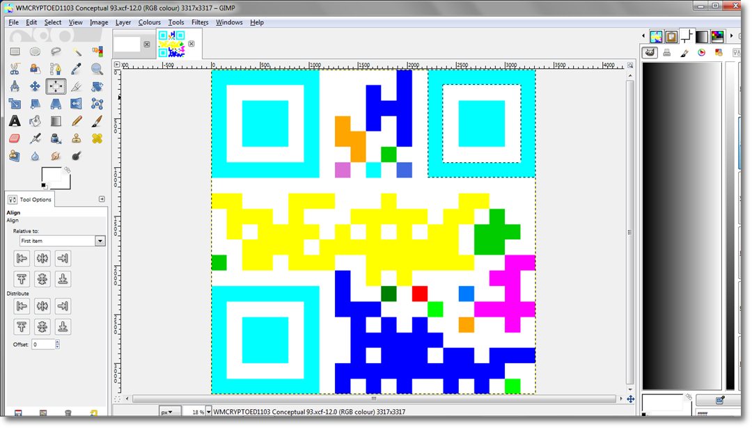Select the Blur/Sharpen droplet tool
The width and height of the screenshot is (752, 428).
(35, 156)
